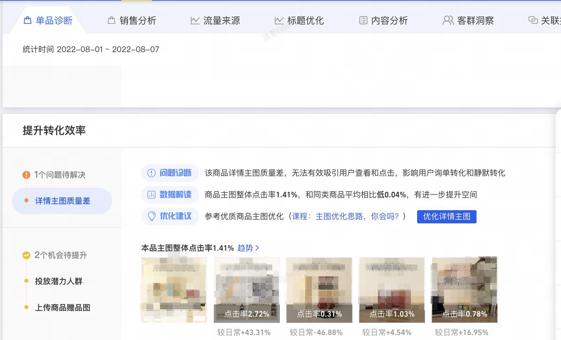Select 上传商品赠品图 in the sidebar
Viewport: 561px width, 340px height.
coord(63,308)
